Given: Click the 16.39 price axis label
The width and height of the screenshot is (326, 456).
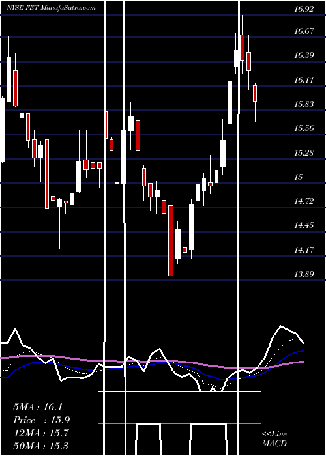Looking at the screenshot, I should coord(304,55).
